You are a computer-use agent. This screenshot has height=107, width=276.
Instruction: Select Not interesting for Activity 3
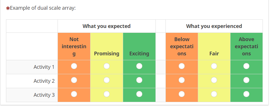pos(74,94)
